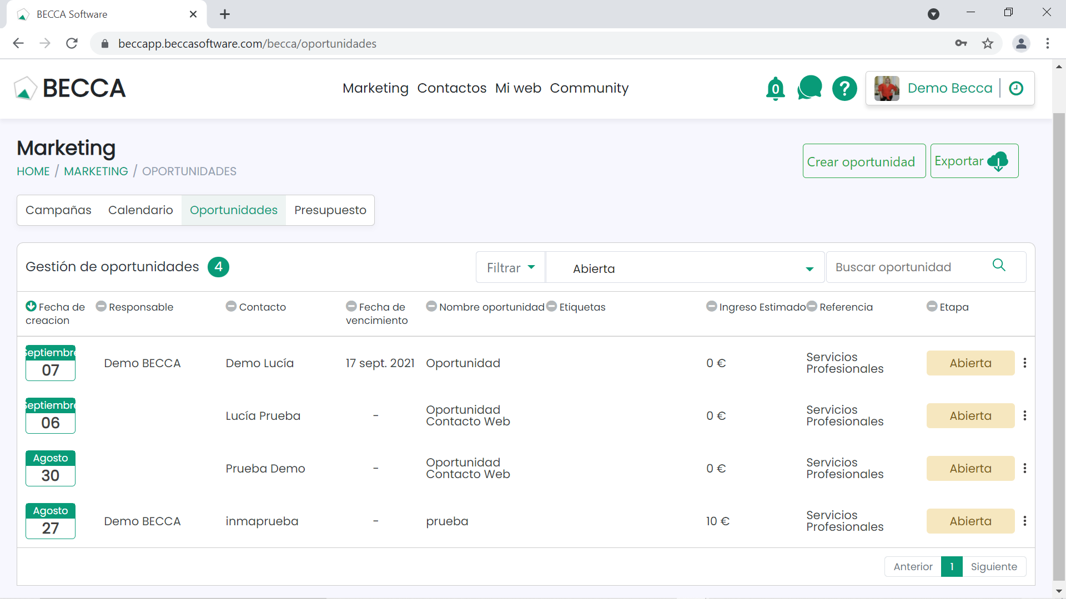
Task: Click the clock icon beside Demo Becca
Action: 1016,88
